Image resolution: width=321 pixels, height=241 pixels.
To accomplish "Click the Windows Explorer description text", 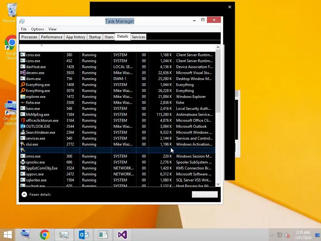I will (x=191, y=96).
